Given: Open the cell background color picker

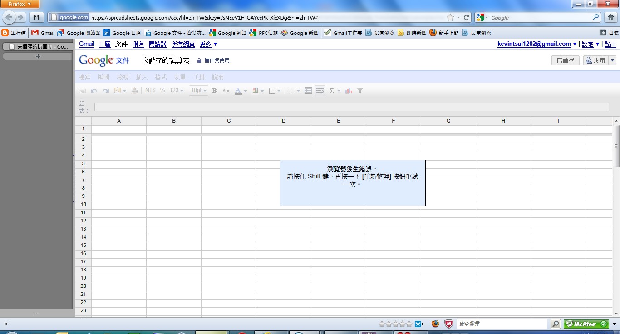Looking at the screenshot, I should pyautogui.click(x=258, y=91).
